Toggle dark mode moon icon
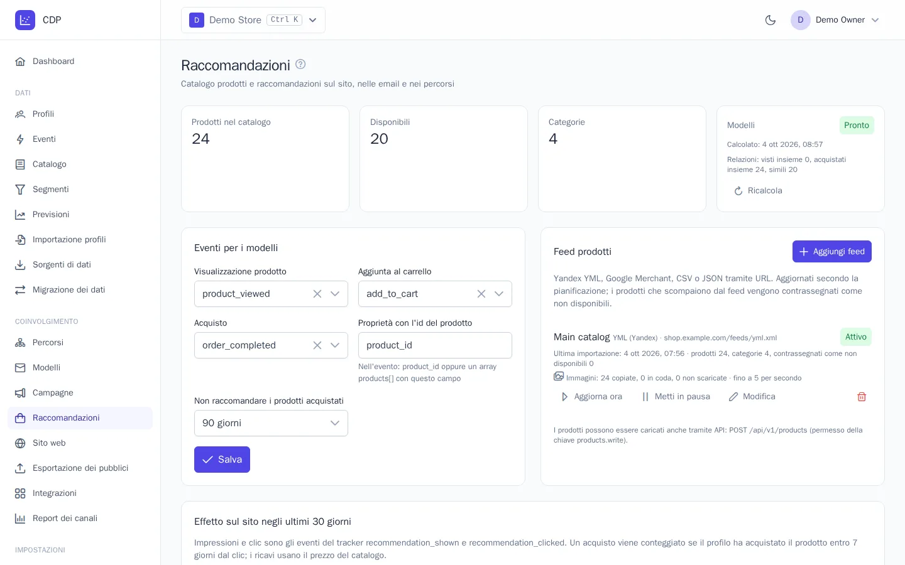This screenshot has height=565, width=905. [771, 20]
